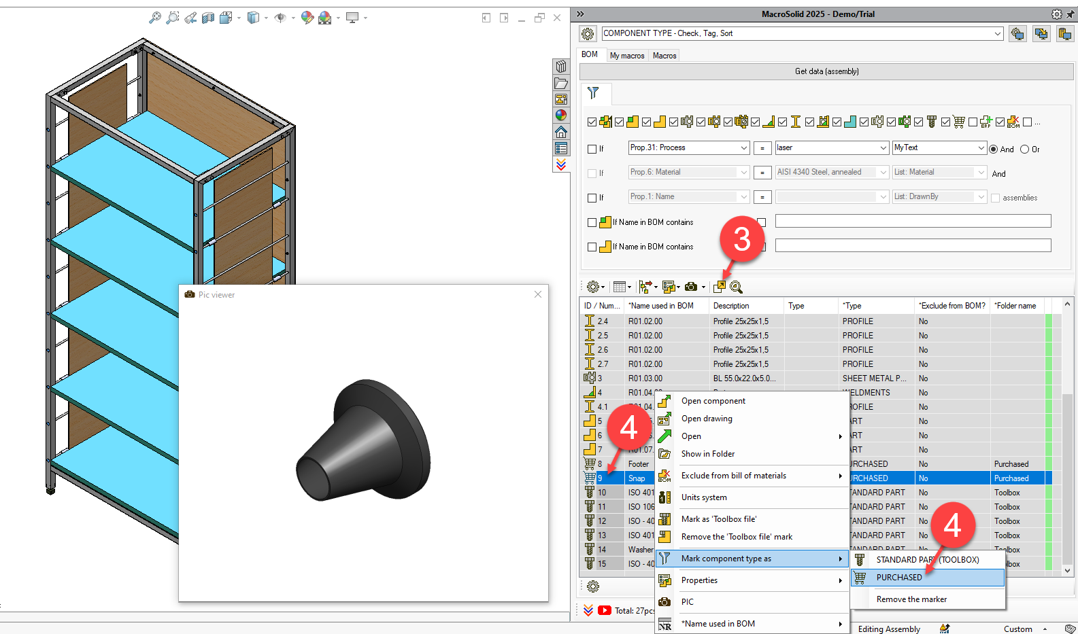Image resolution: width=1078 pixels, height=634 pixels.
Task: Click the Zoom to Fit magnifier icon
Action: (155, 18)
